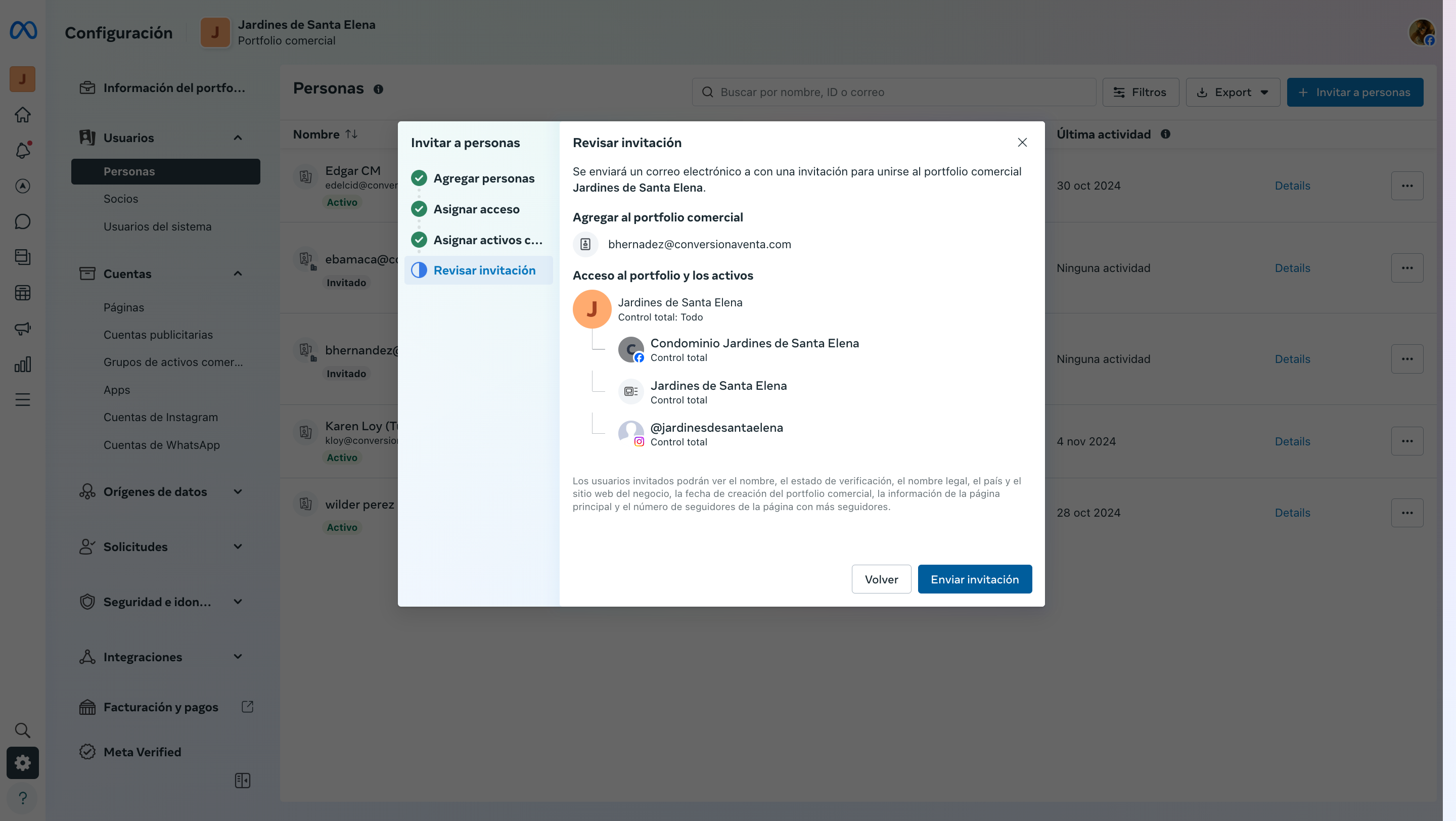The height and width of the screenshot is (821, 1456).
Task: Open notifications bell icon
Action: coord(23,150)
